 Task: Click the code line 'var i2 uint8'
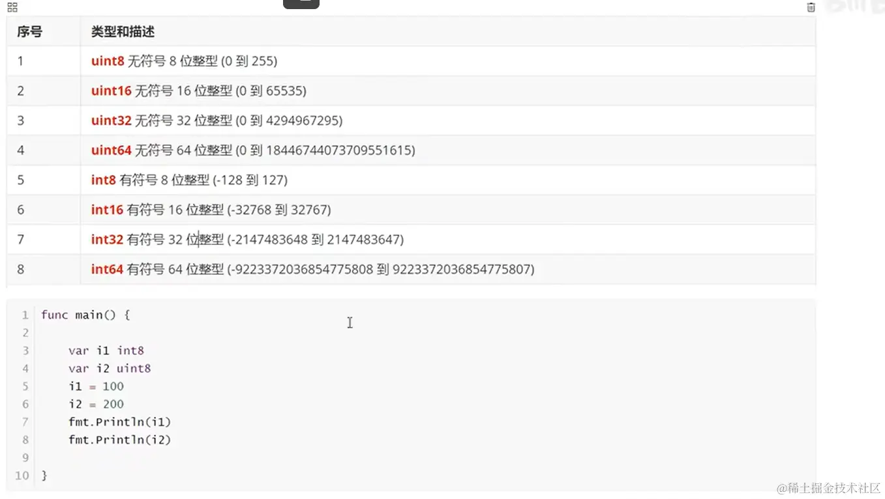(x=110, y=368)
